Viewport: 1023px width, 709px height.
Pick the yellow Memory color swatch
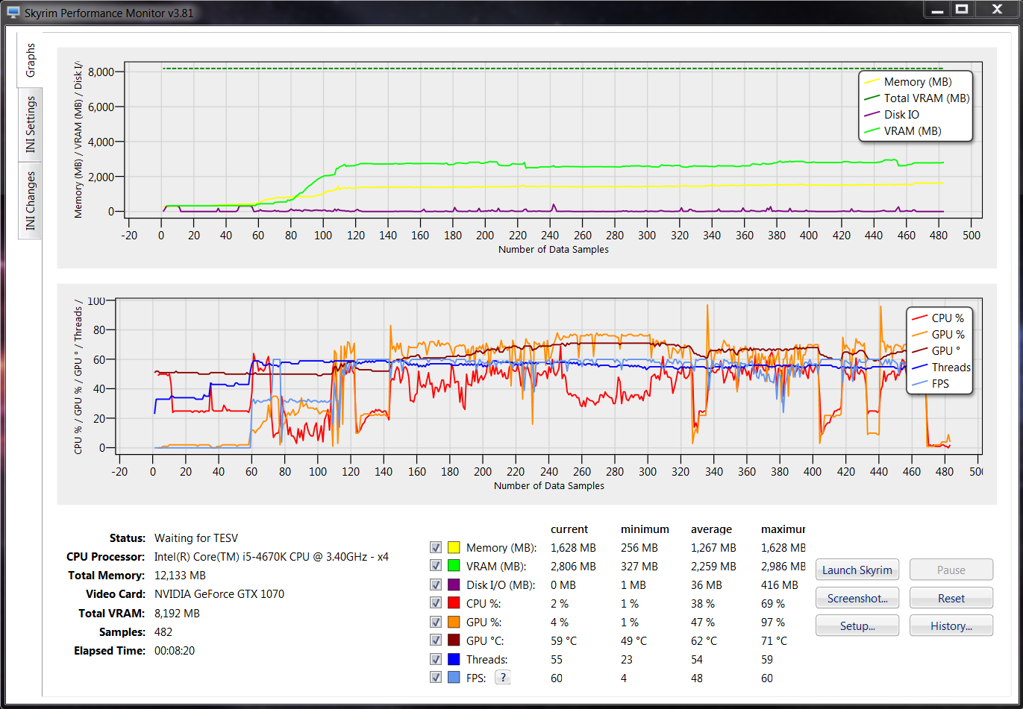point(454,548)
